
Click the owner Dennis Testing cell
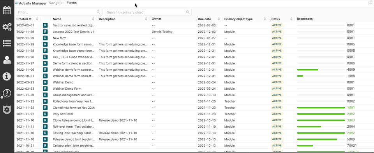(x=162, y=31)
